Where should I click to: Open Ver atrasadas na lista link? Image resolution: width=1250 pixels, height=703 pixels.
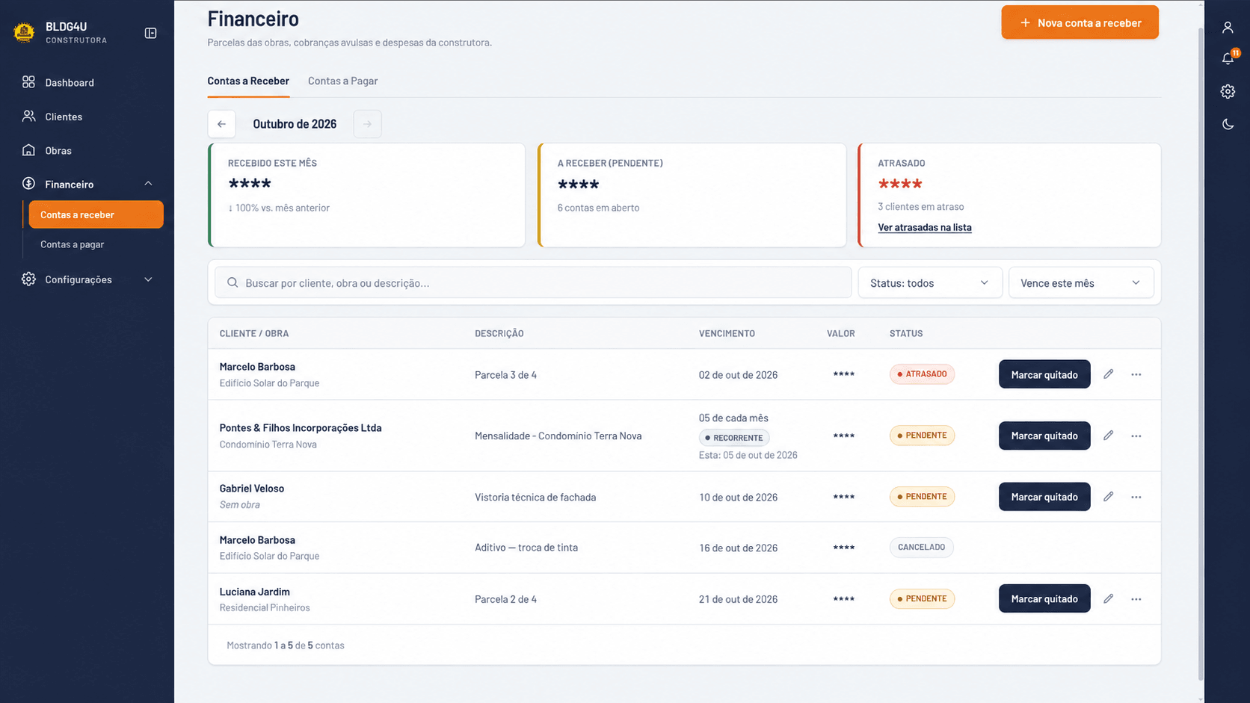point(925,227)
